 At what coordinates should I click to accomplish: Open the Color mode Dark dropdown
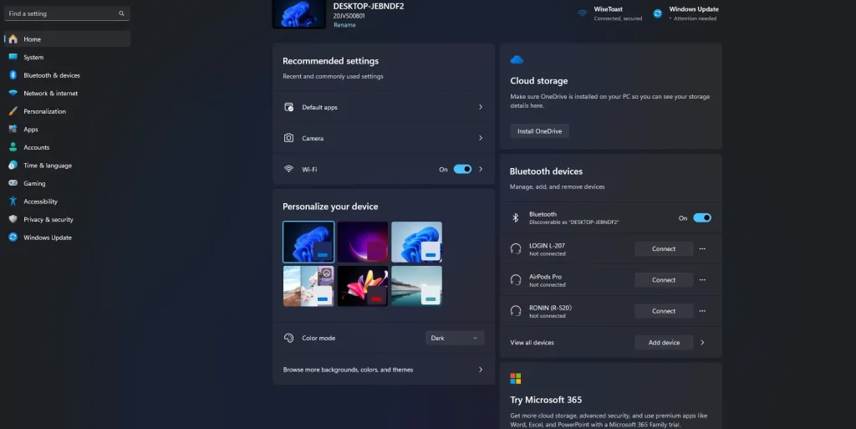click(x=454, y=338)
